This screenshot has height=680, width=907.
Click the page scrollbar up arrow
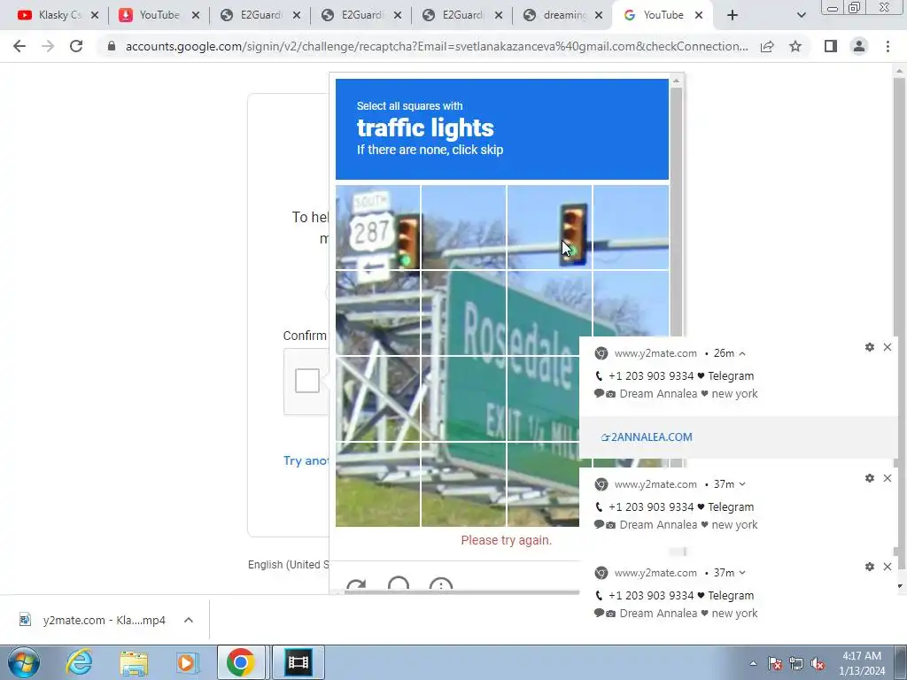click(x=900, y=71)
